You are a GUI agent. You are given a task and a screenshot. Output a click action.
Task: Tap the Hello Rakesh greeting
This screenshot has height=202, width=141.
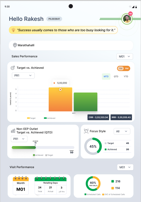pos(26,19)
